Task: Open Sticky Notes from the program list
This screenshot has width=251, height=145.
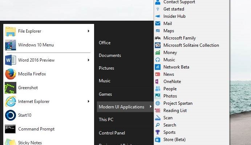Action: pos(30,142)
